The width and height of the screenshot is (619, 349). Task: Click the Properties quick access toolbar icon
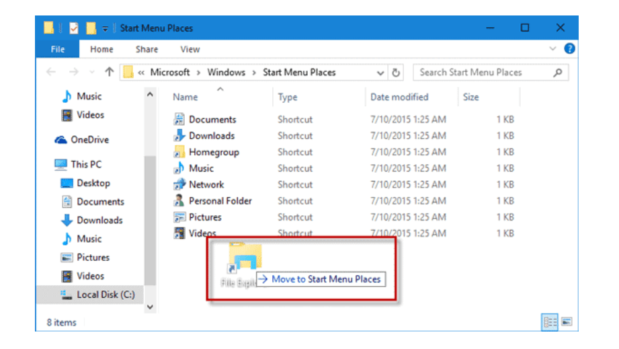pos(74,28)
